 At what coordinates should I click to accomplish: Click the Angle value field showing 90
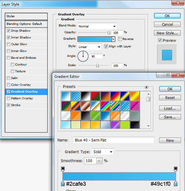tap(96, 56)
